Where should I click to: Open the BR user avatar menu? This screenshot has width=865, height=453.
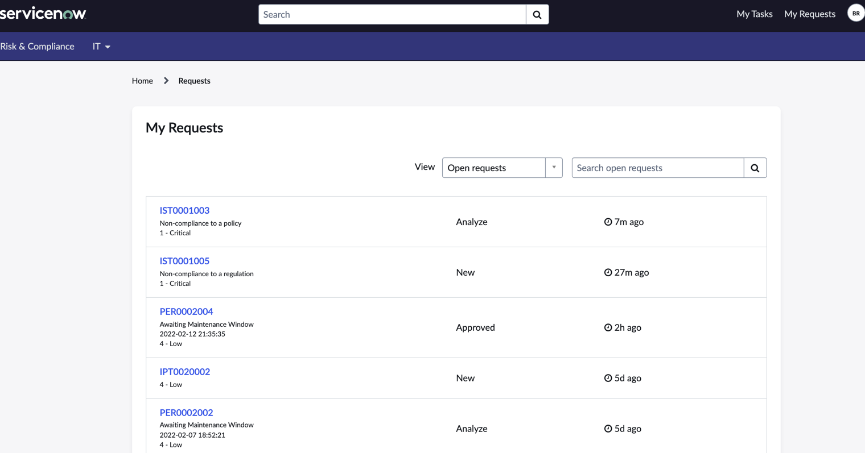(x=856, y=13)
